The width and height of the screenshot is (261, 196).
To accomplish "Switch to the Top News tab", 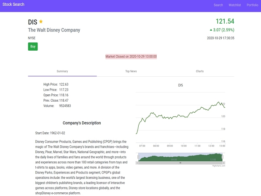I will pos(131,71).
